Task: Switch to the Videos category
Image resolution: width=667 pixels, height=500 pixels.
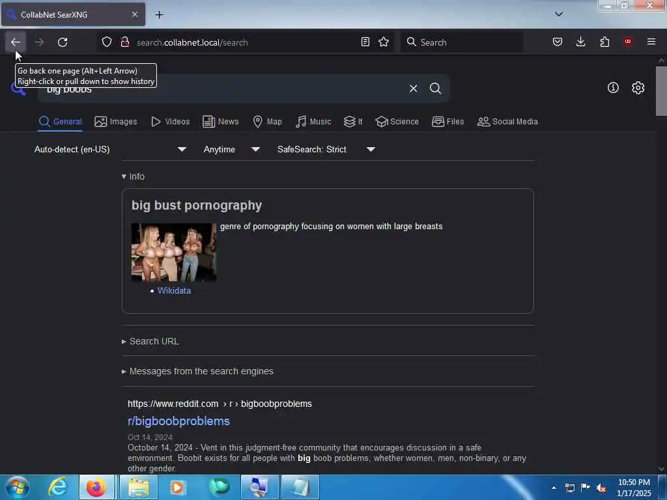Action: pos(171,122)
